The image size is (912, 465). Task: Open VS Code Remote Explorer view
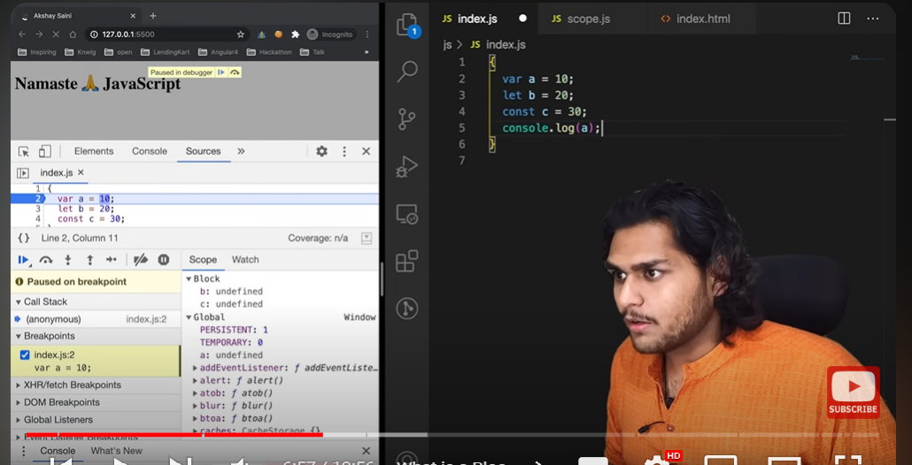point(407,214)
